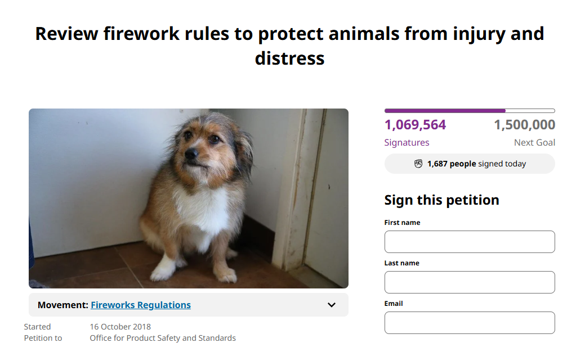
Task: Select the First name input field
Action: (x=469, y=242)
